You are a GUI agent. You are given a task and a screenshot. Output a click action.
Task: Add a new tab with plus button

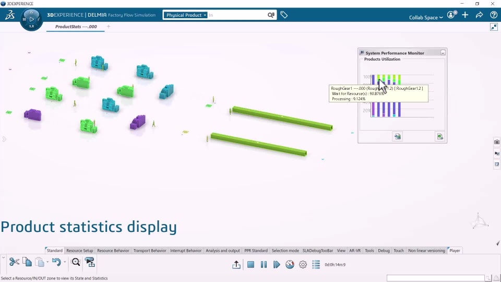point(109,27)
